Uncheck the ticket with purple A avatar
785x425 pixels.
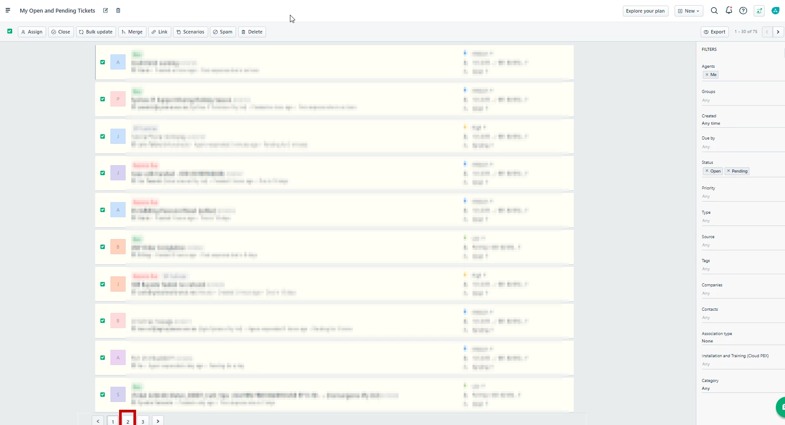(103, 358)
